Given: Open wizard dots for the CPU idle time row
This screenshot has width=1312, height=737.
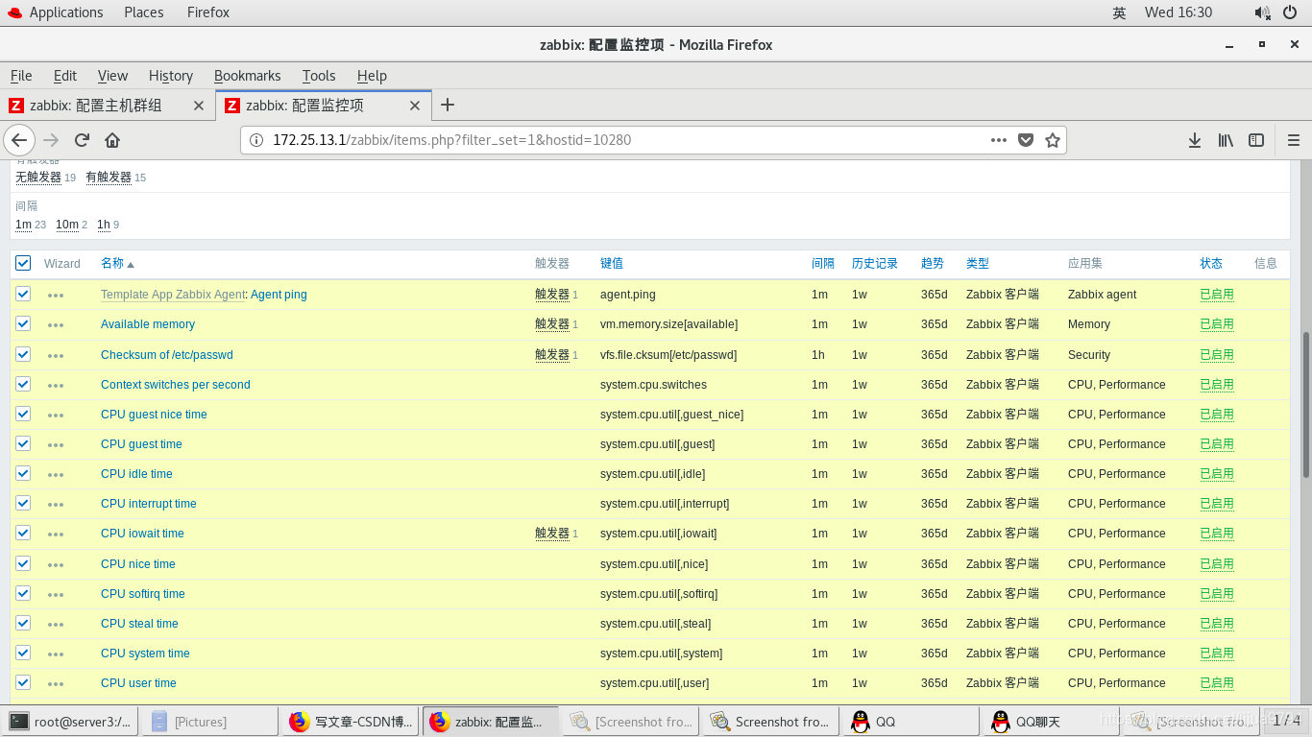Looking at the screenshot, I should 56,475.
